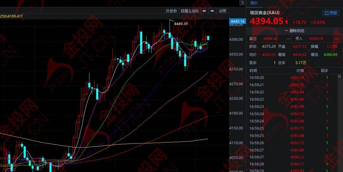Select the tick row at 16:59:23
Screen dimensions: 343x172
[x=292, y=106]
